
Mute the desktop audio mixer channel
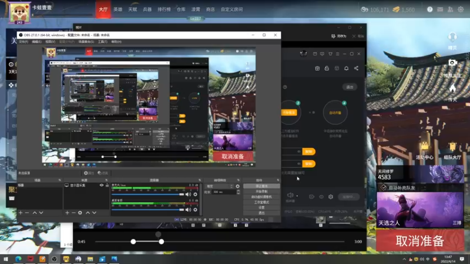point(188,210)
